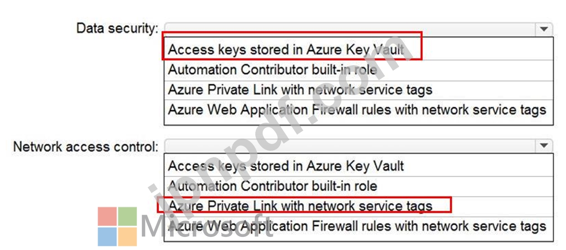
Task: Click the Microsoft four-square logo
Action: (x=117, y=226)
